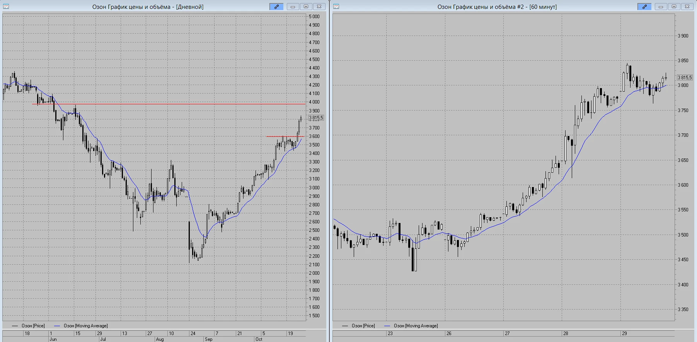Minimize the daily Озон chart window
Viewport: 697px width, 342px height.
293,7
